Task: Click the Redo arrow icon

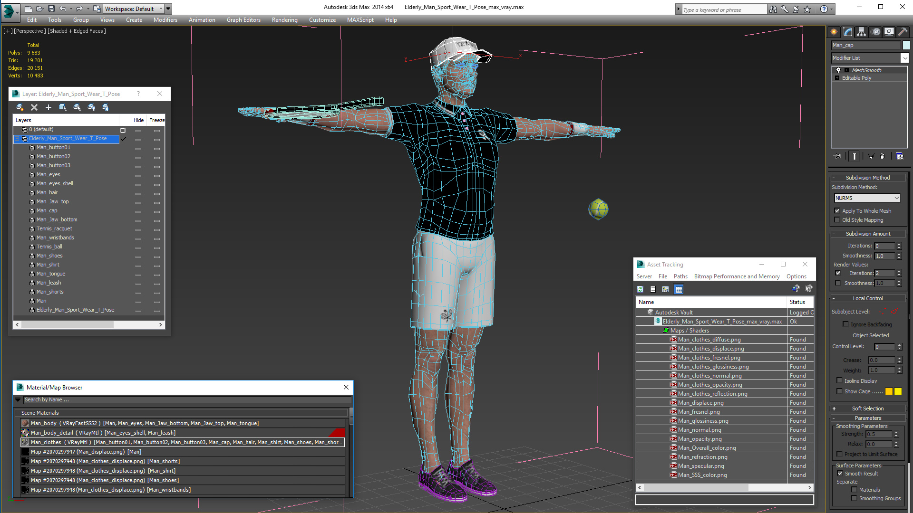Action: click(79, 9)
